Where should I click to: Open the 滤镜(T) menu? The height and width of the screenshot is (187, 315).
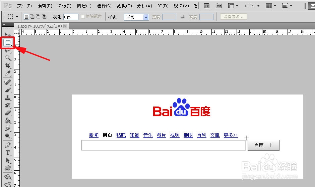tap(124, 6)
